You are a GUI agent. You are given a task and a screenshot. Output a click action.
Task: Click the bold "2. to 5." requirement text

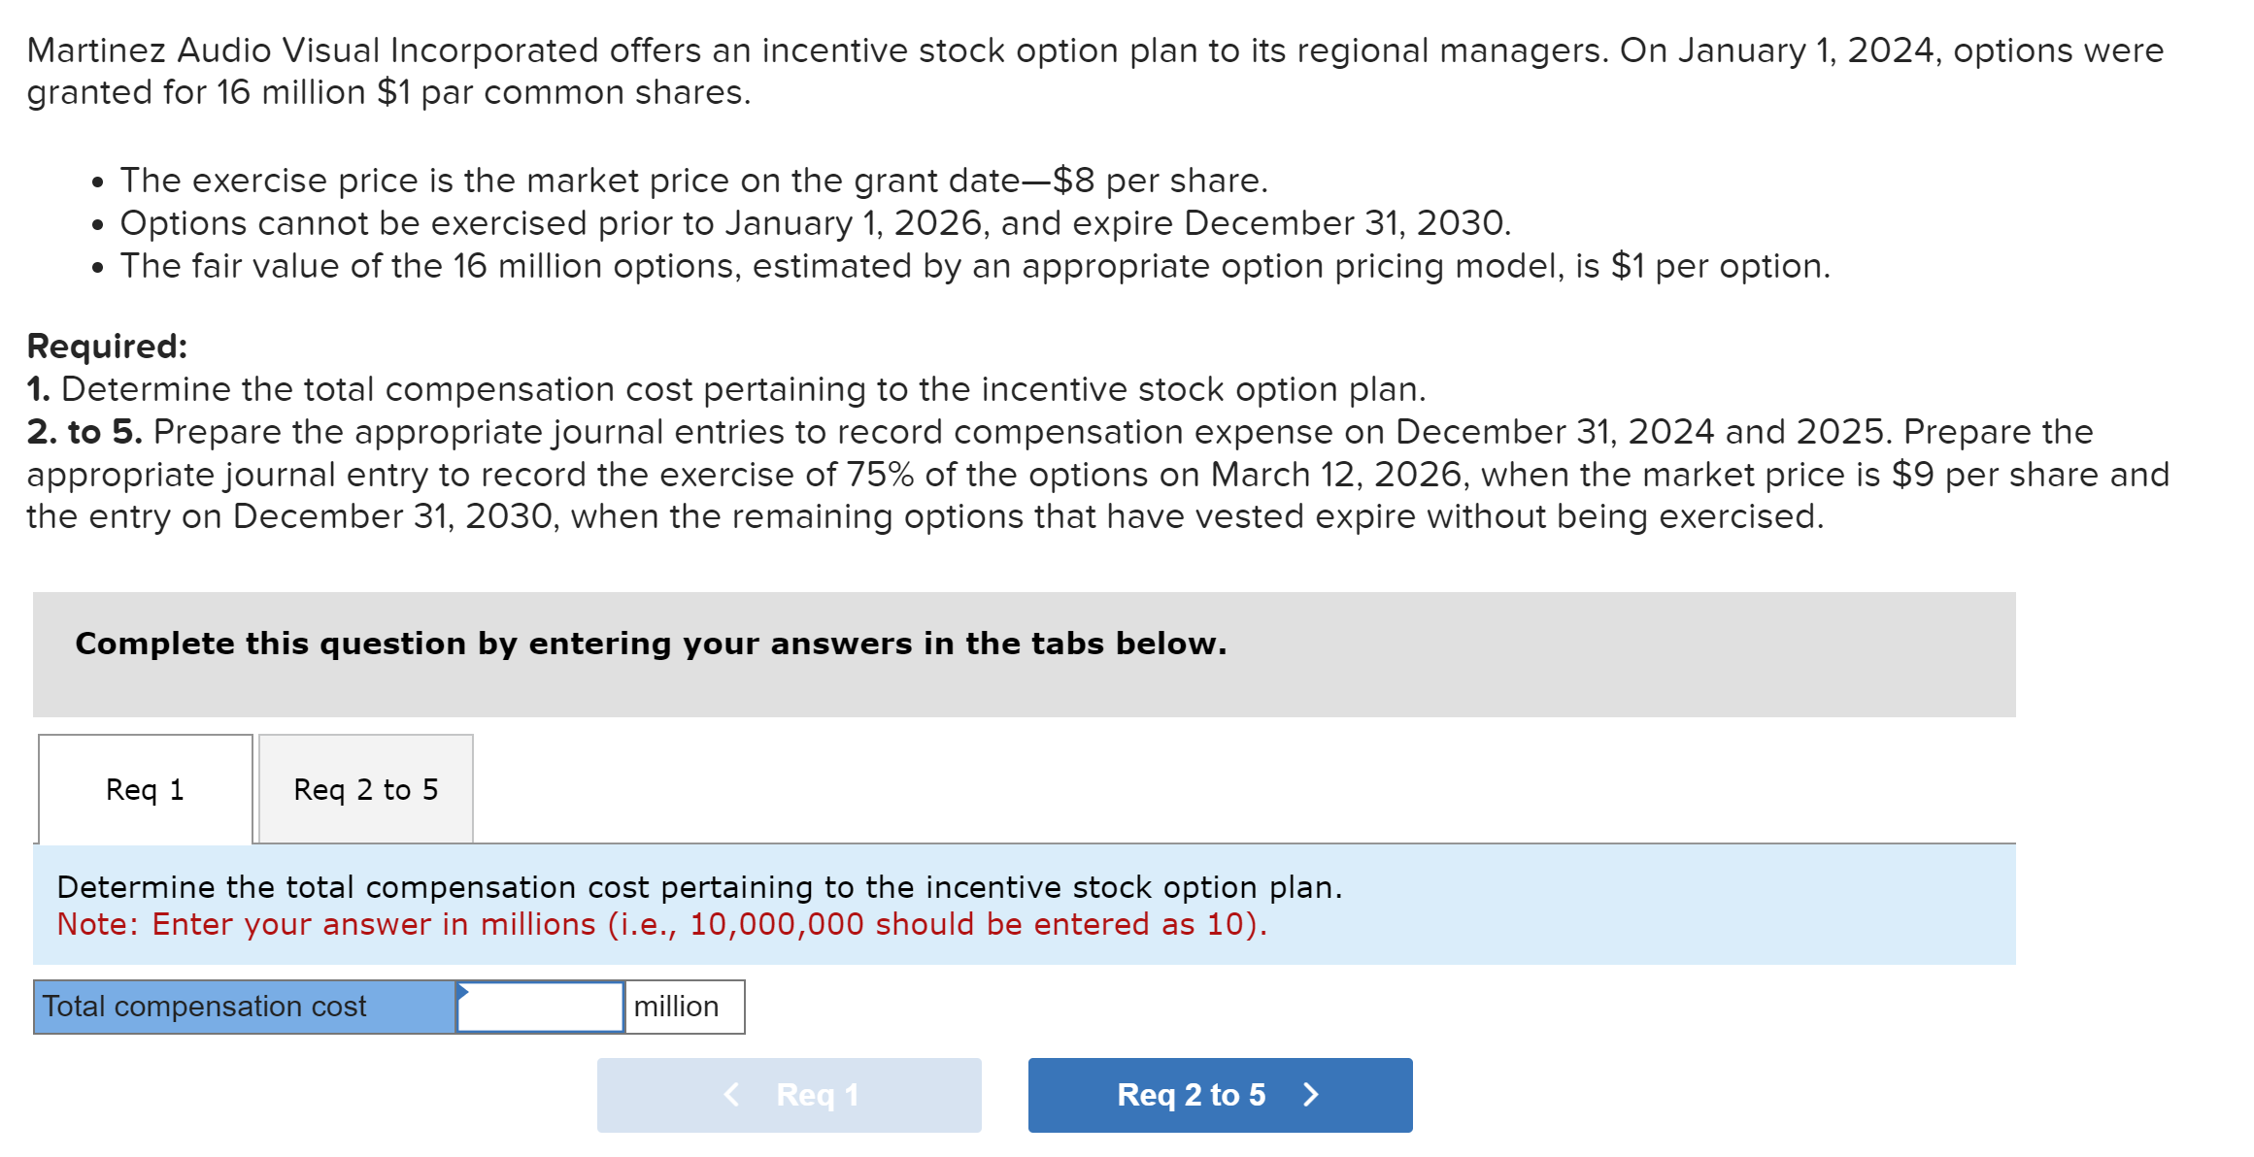(84, 432)
